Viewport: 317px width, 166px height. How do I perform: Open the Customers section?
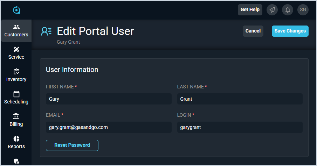pos(16,31)
